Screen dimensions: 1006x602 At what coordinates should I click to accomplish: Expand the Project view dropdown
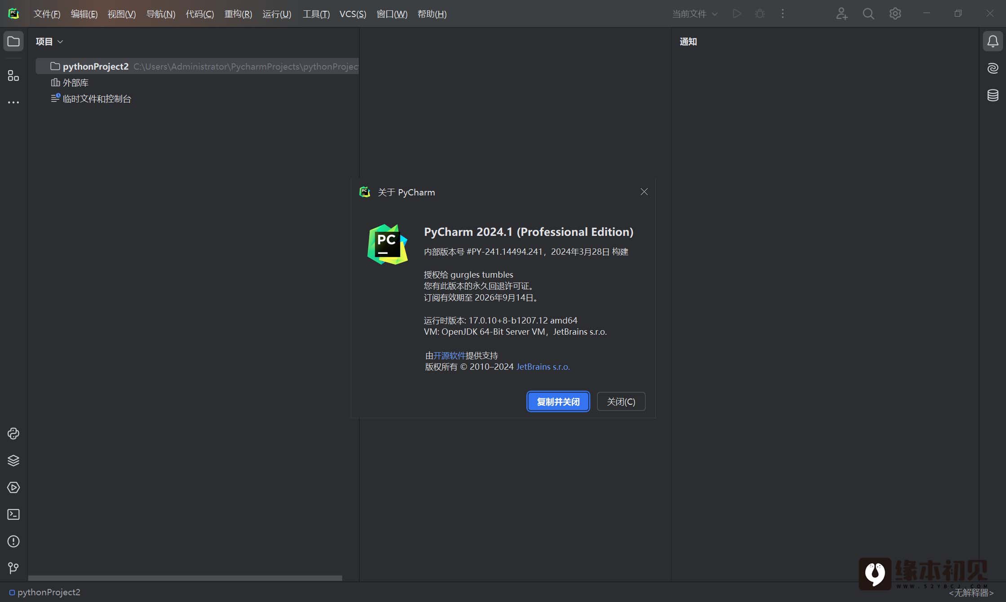tap(49, 41)
